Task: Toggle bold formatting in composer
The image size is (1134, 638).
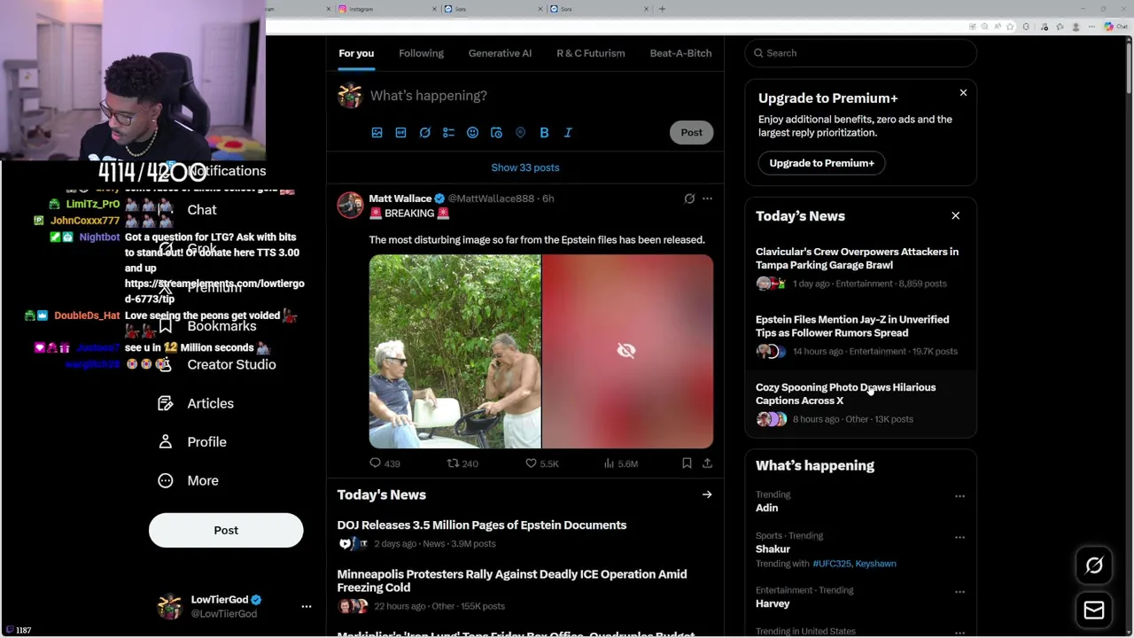Action: pyautogui.click(x=544, y=132)
